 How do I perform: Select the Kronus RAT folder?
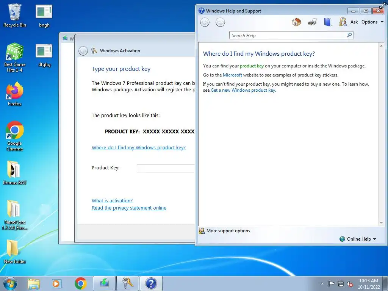pos(15,173)
